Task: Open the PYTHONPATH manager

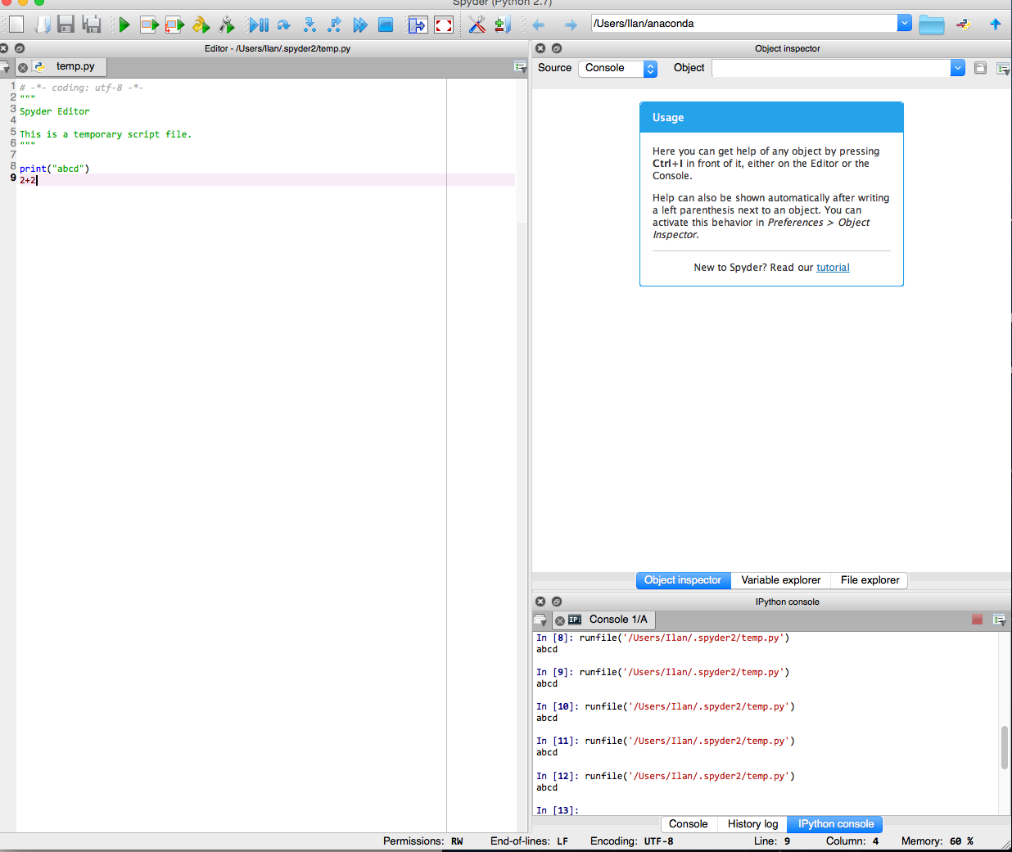Action: pos(503,25)
